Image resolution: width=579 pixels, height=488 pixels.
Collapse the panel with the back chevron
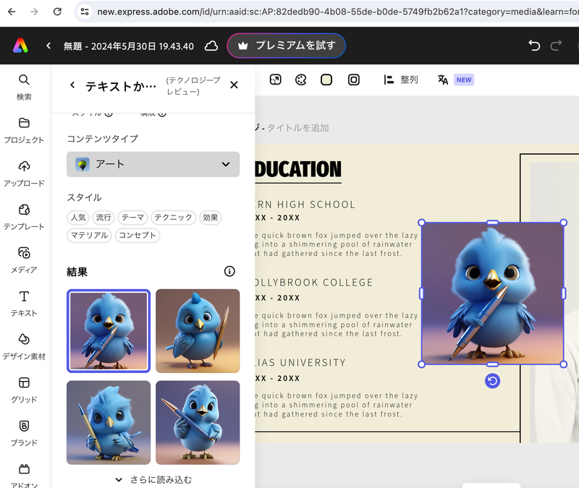[72, 85]
